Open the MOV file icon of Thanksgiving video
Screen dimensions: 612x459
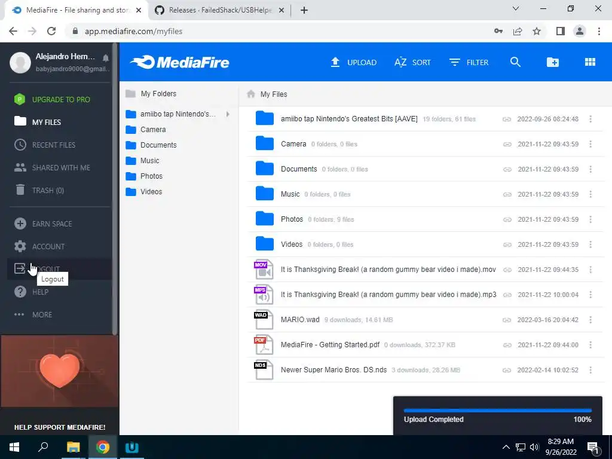tap(264, 270)
